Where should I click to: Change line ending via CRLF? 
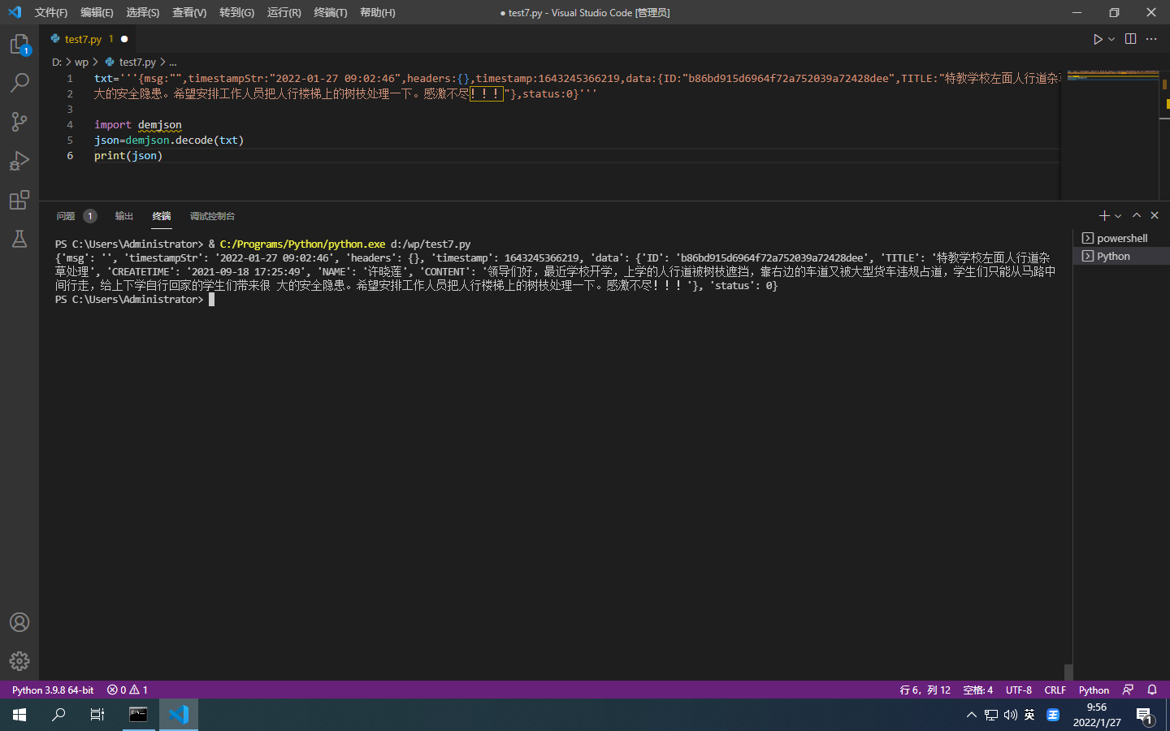pos(1055,690)
